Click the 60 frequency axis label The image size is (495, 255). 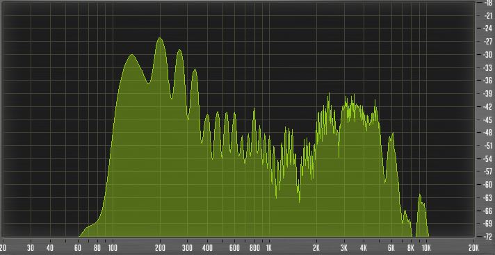point(78,247)
